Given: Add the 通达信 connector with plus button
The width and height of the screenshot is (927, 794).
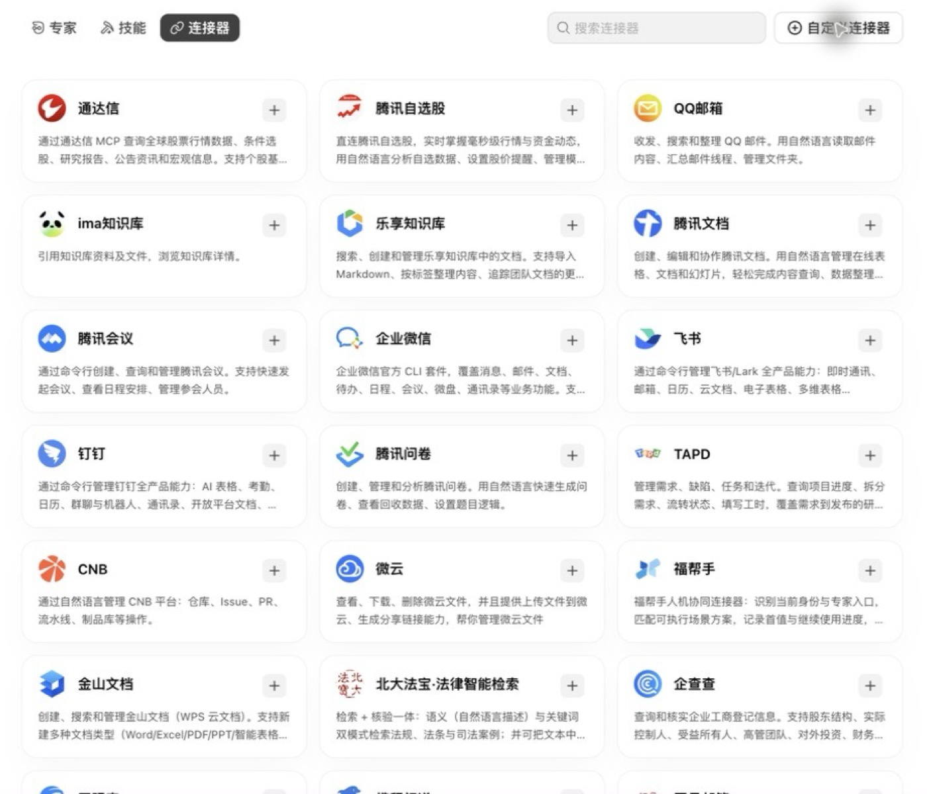Looking at the screenshot, I should point(274,110).
